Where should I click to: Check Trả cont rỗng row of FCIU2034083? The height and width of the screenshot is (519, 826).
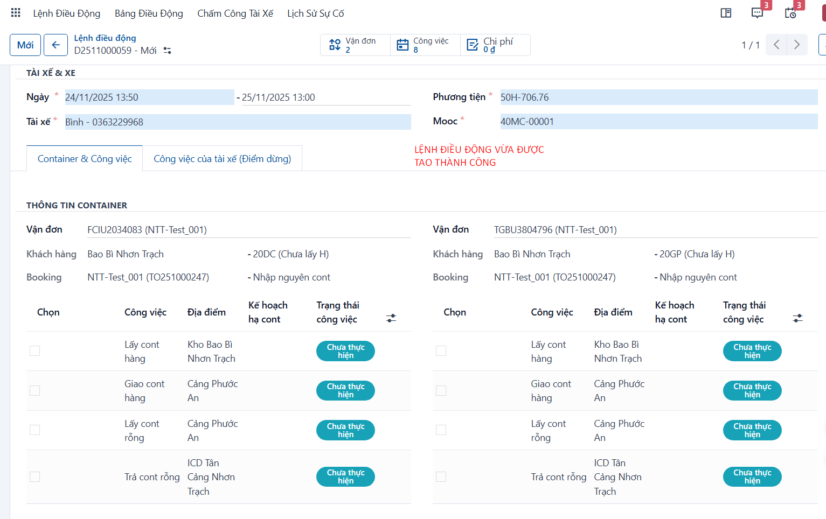pyautogui.click(x=35, y=476)
